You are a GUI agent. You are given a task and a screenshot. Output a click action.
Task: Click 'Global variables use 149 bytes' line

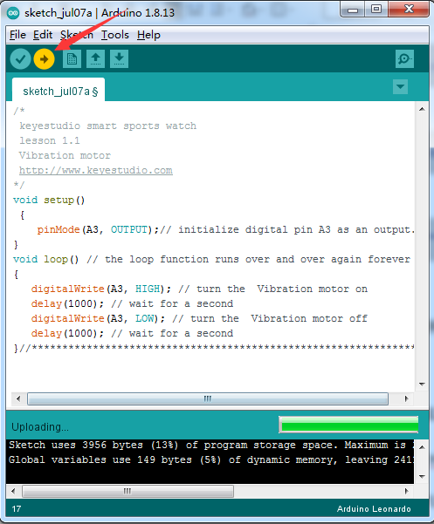pos(210,459)
